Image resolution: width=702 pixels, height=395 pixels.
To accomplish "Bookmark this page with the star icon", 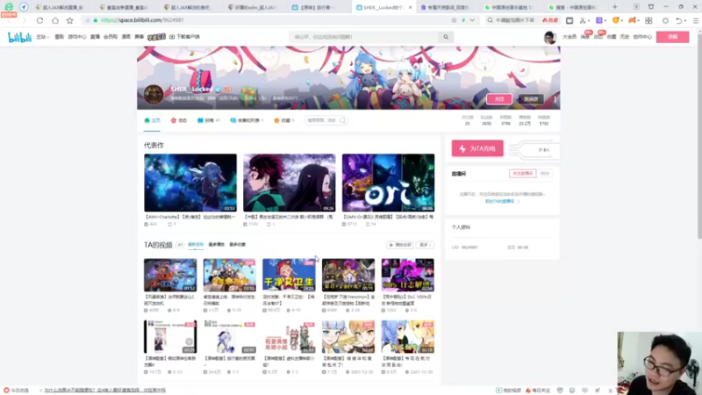I will pyautogui.click(x=70, y=20).
